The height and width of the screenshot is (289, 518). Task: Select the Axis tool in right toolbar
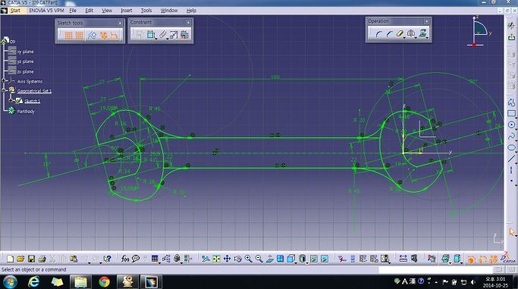(x=511, y=170)
